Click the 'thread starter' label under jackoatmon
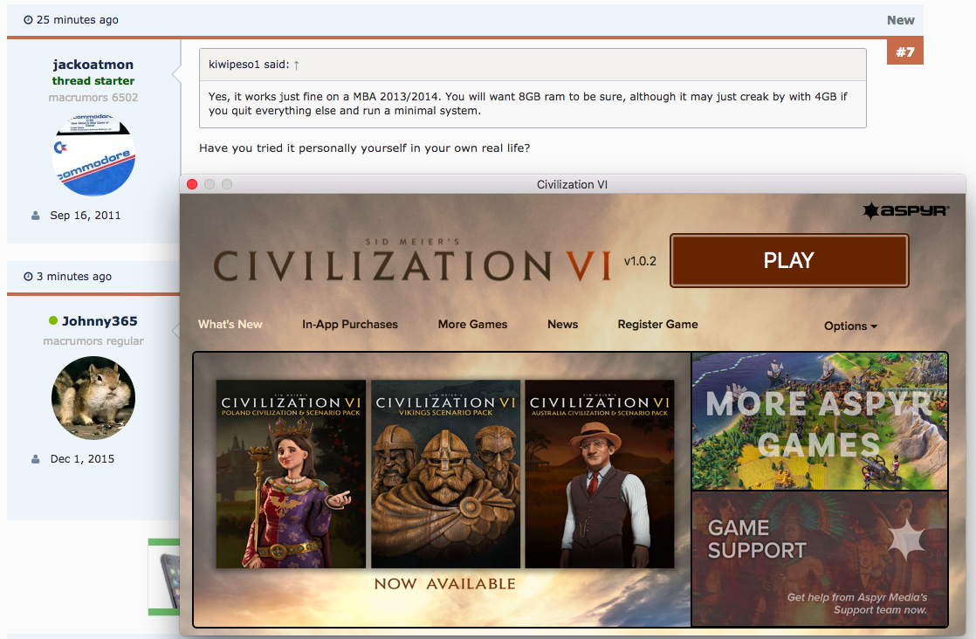976x639 pixels. coord(93,81)
